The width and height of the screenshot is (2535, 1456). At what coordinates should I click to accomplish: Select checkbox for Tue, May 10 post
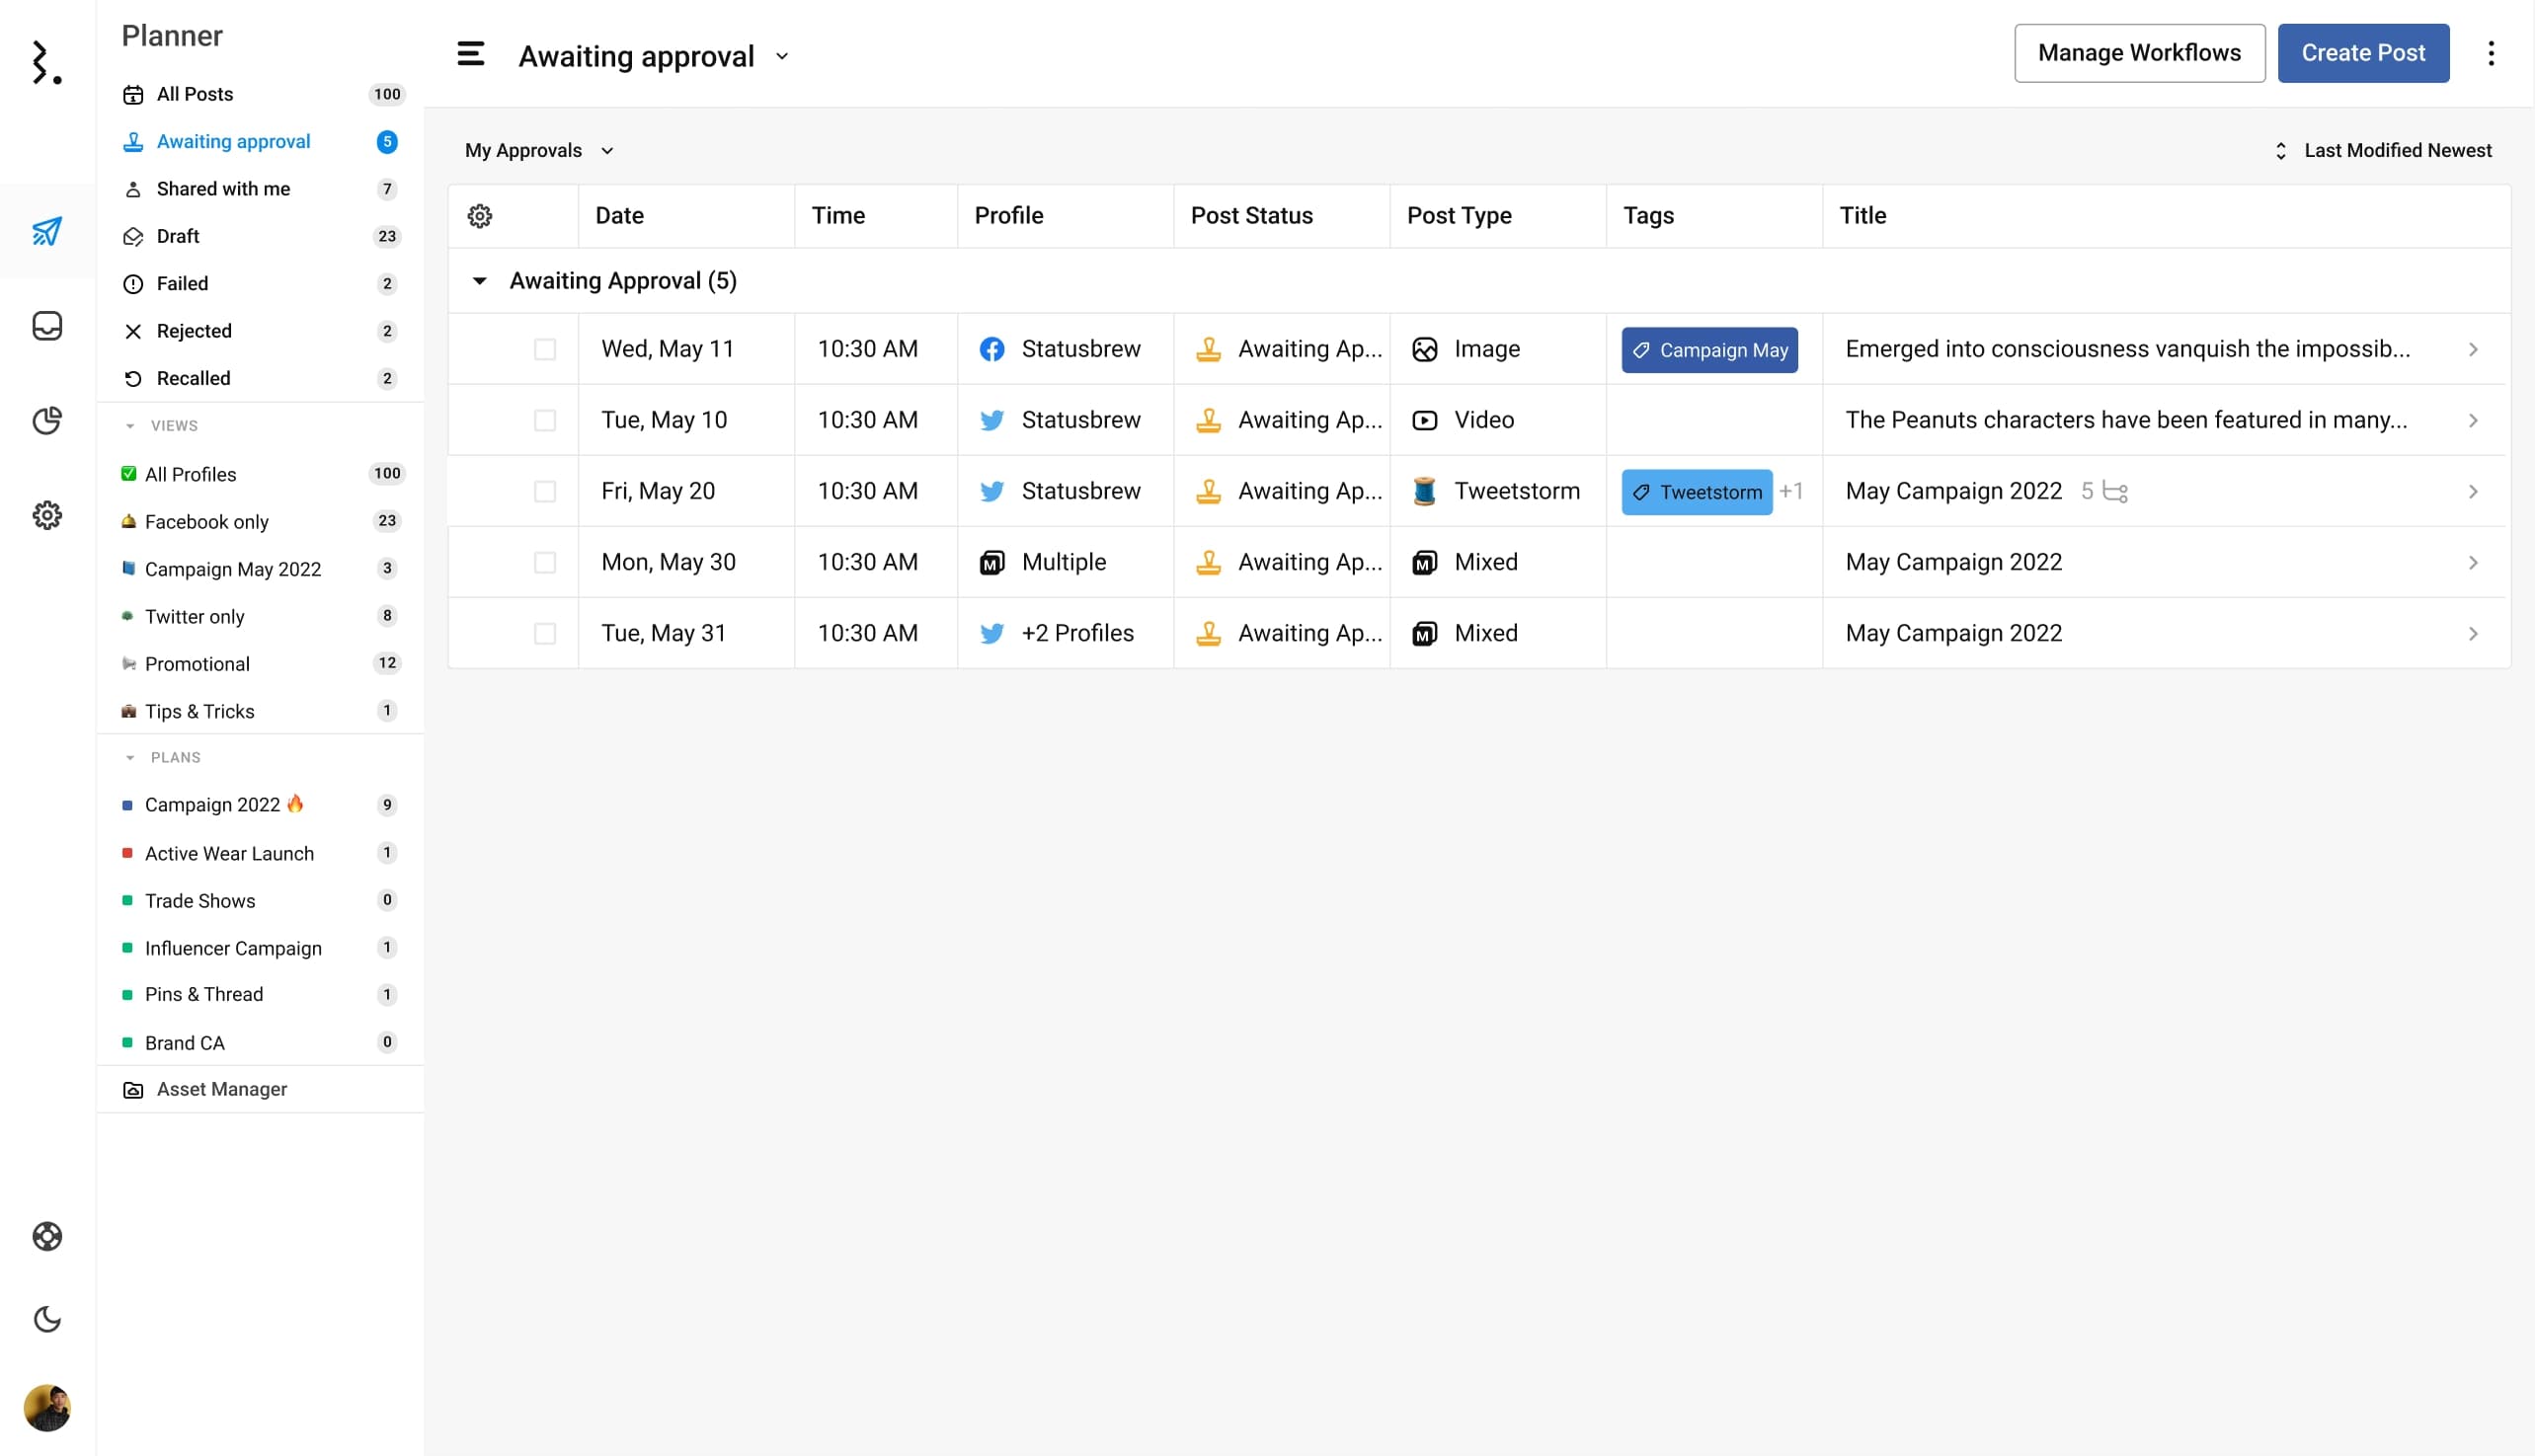pyautogui.click(x=545, y=420)
